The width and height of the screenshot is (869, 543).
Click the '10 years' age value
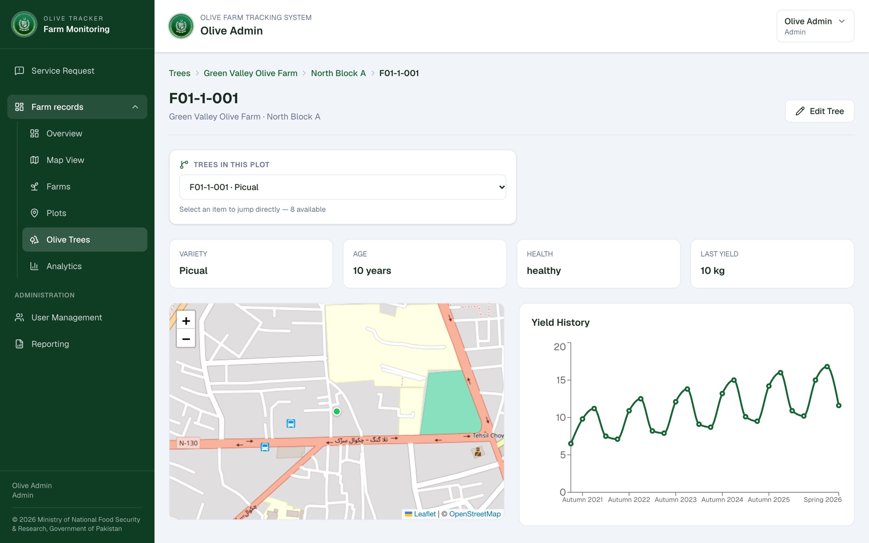pos(372,271)
